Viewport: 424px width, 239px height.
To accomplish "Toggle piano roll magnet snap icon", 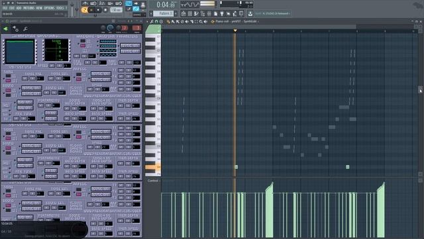I will click(x=156, y=21).
